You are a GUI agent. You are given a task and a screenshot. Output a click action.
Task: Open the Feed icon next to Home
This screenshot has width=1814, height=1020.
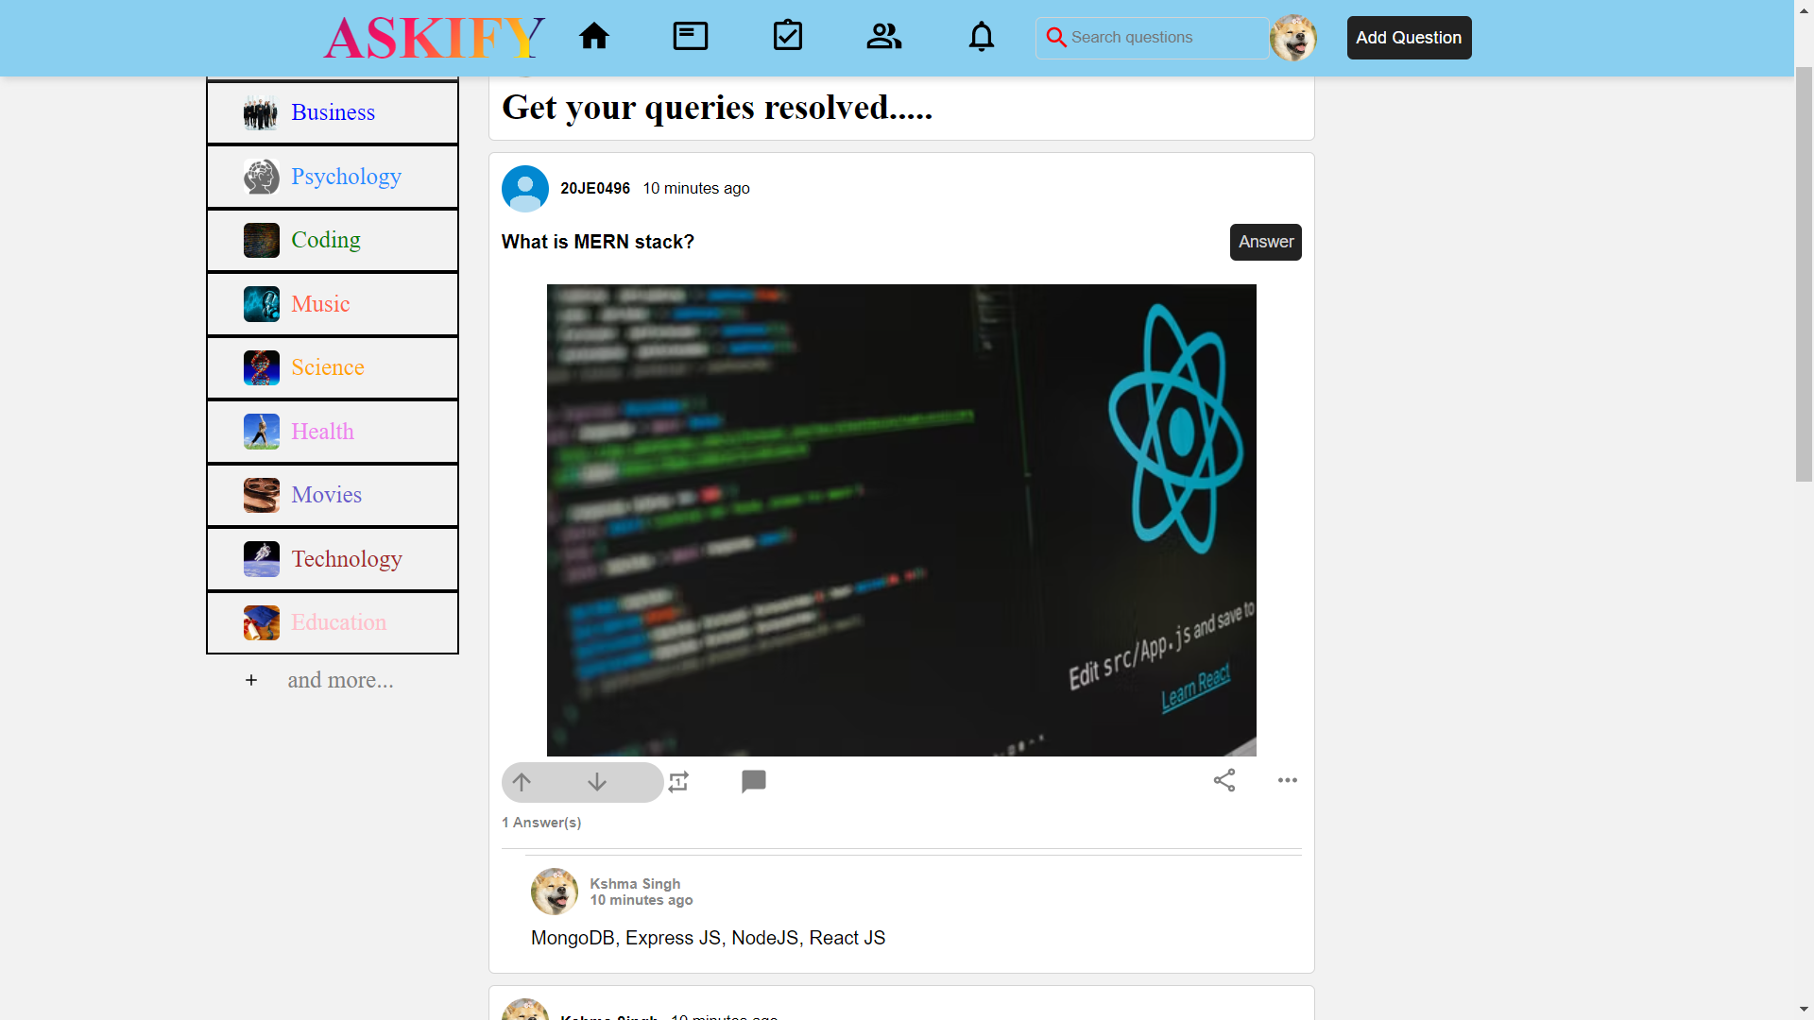[690, 36]
